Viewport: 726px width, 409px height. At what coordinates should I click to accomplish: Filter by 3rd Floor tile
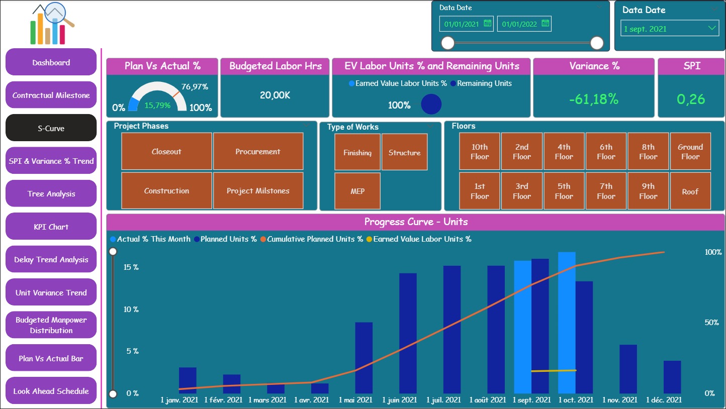tap(522, 191)
